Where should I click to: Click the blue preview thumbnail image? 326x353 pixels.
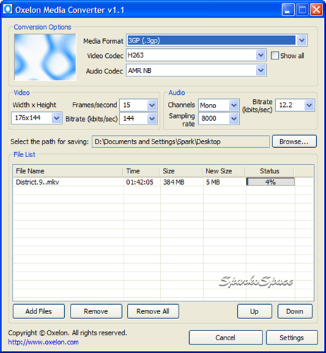45,57
